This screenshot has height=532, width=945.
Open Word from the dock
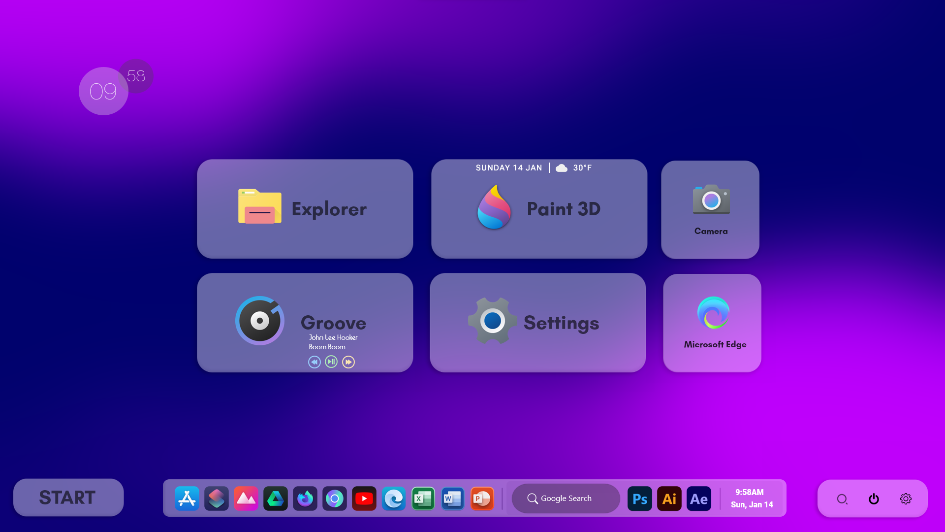453,499
